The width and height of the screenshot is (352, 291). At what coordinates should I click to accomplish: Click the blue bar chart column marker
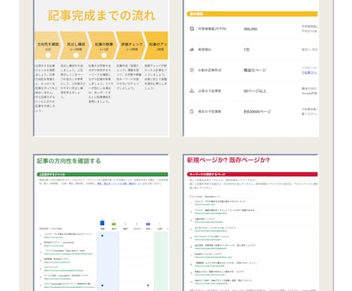[102, 223]
